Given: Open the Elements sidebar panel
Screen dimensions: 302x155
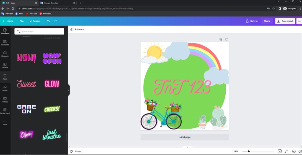Looking at the screenshot, I should point(5,43).
